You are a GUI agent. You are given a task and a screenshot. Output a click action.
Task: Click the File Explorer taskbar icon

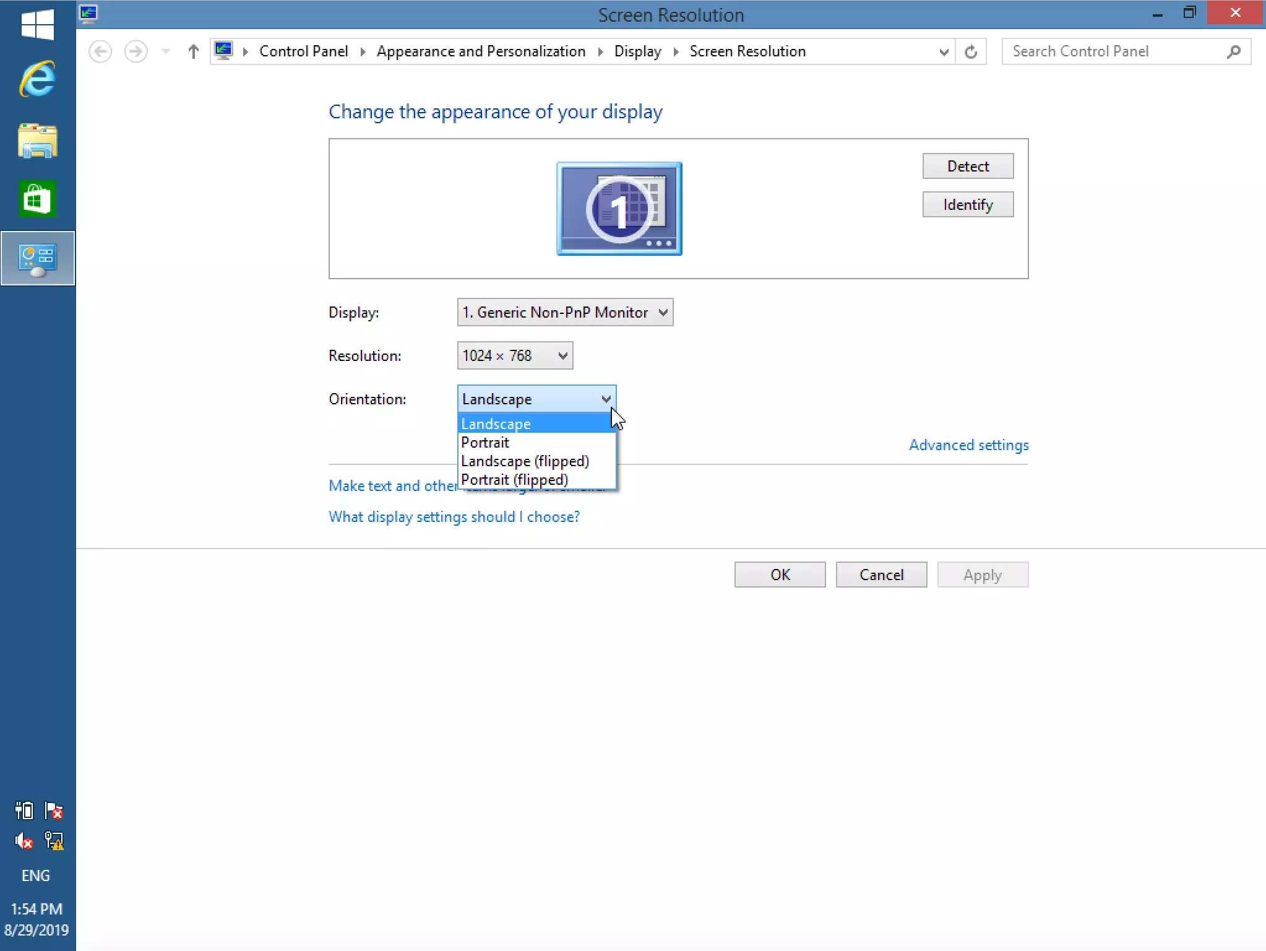click(38, 140)
